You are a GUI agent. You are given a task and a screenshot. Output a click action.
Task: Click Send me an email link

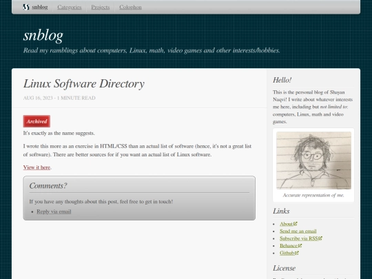tap(298, 231)
